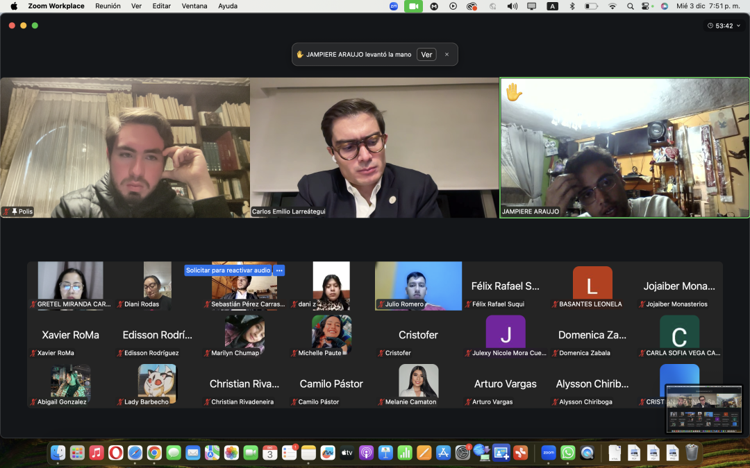Click the volume control in the menu bar
The height and width of the screenshot is (468, 750).
coord(512,6)
